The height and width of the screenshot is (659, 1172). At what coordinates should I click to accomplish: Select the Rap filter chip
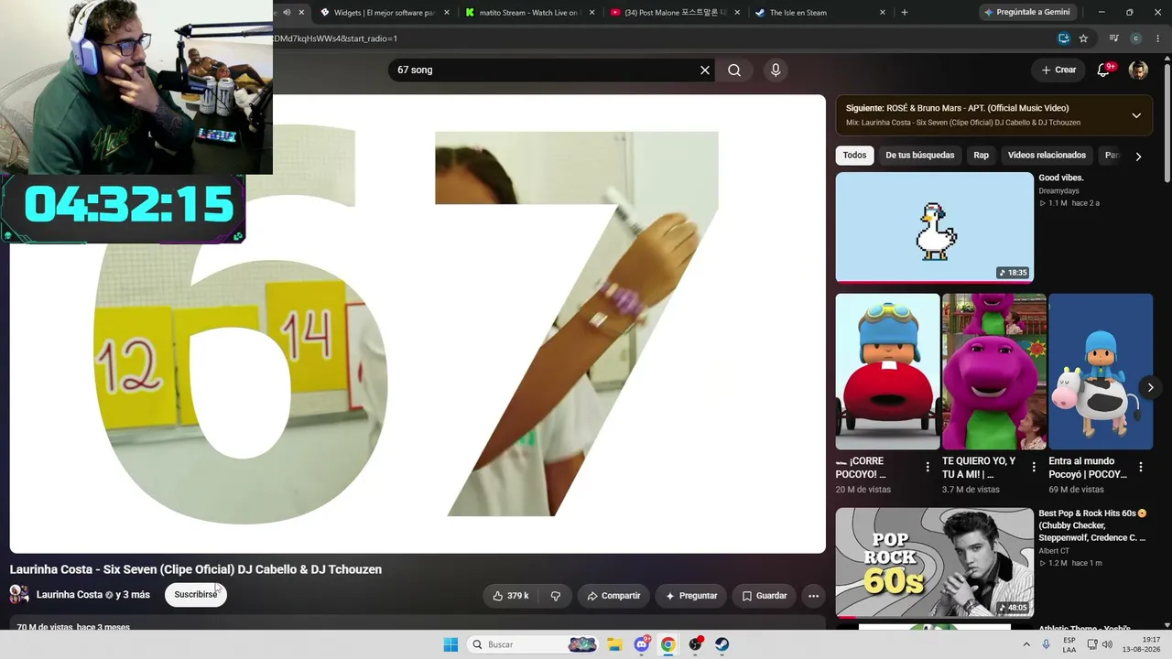tap(981, 156)
